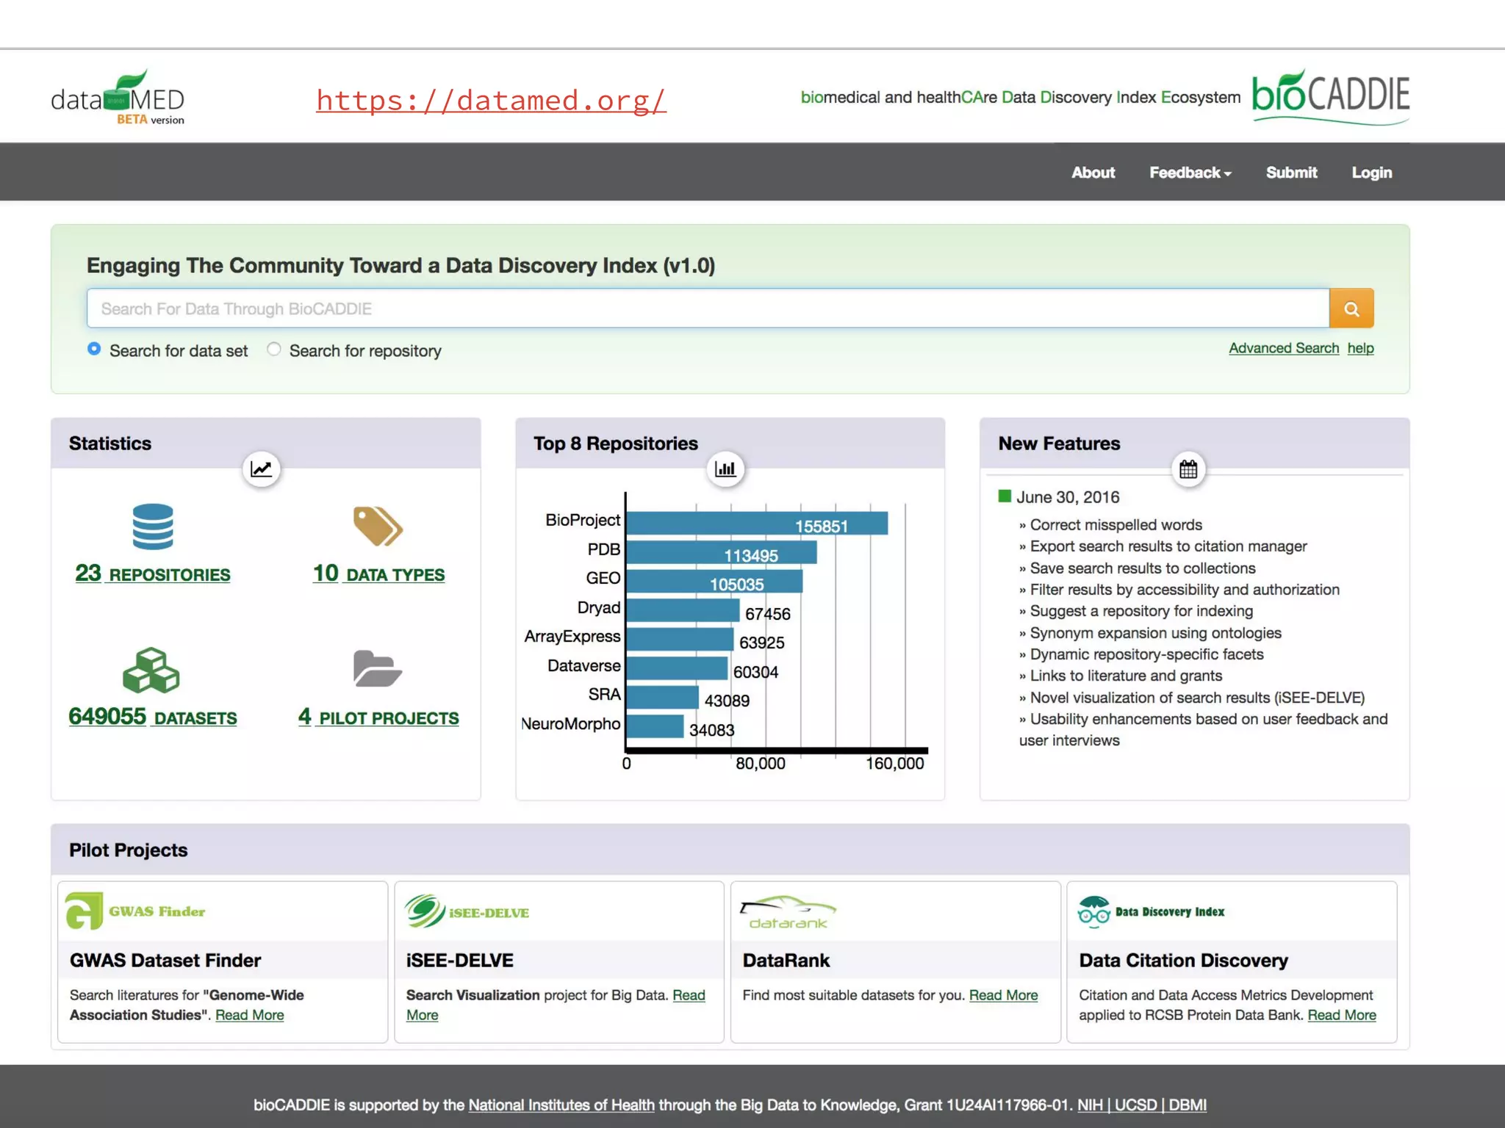Click the Top 8 Repositories bar chart icon
Viewport: 1505px width, 1128px height.
click(725, 469)
